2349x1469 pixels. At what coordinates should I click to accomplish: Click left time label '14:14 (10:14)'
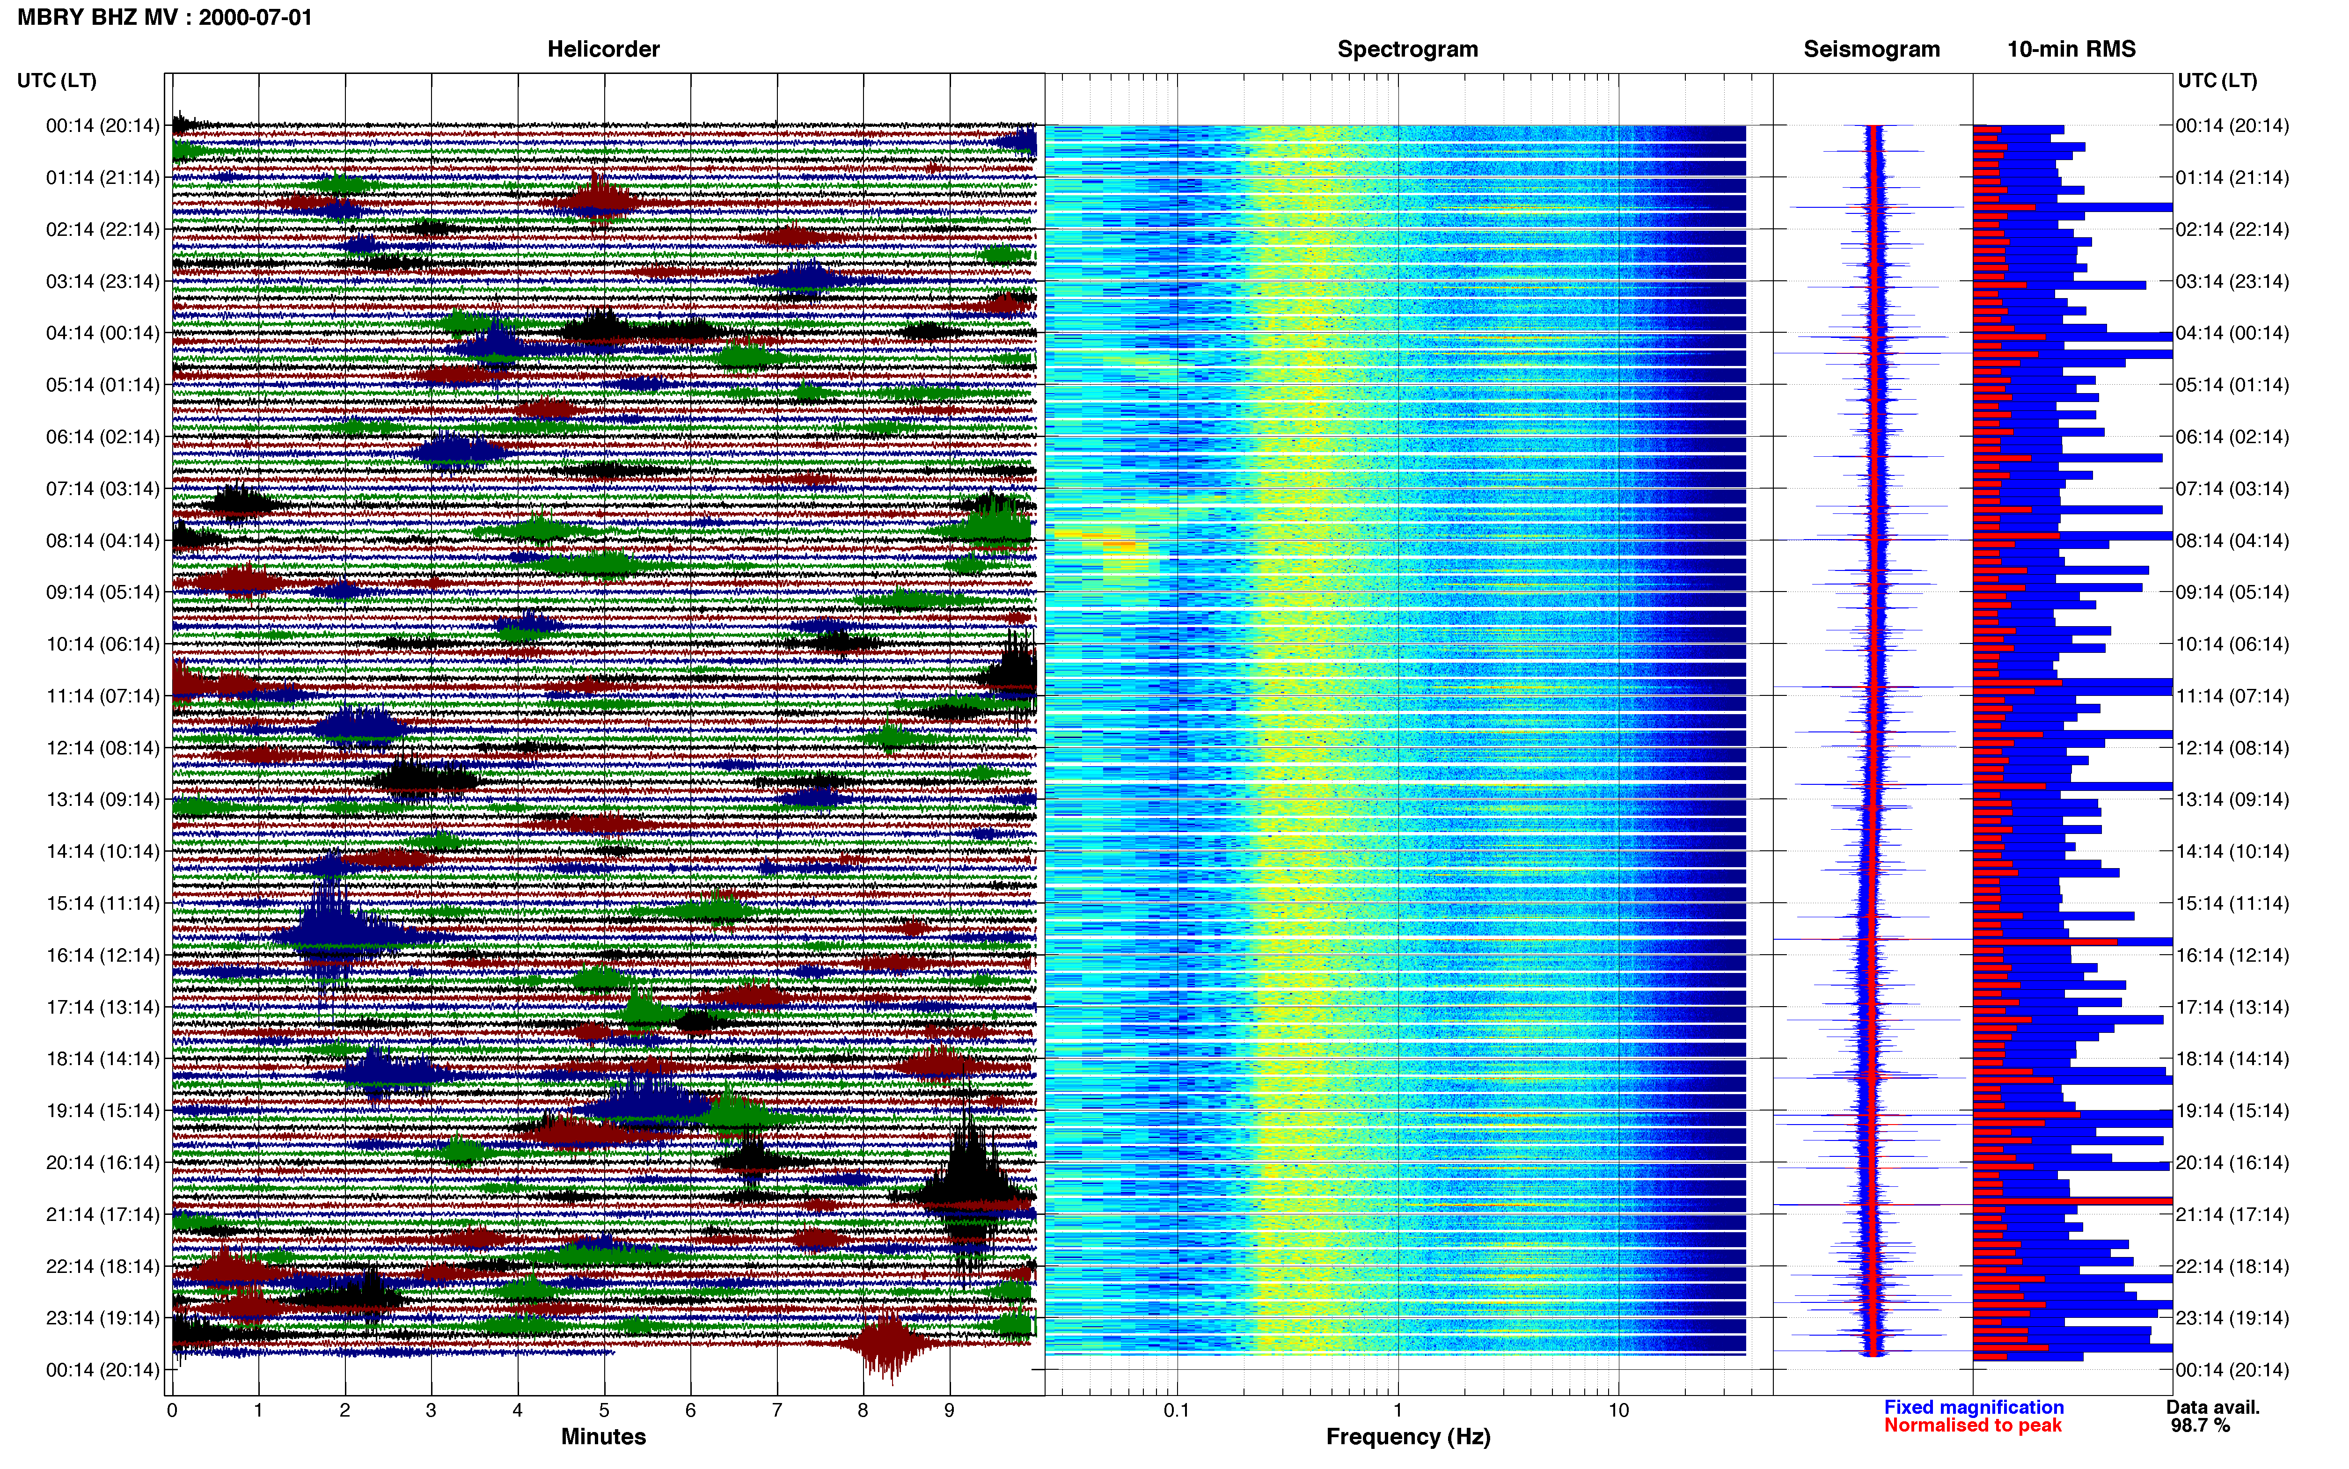[x=102, y=851]
